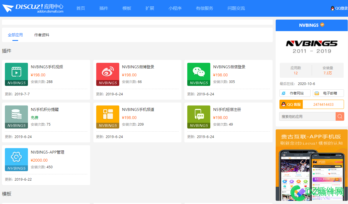Click the QQ登录 link
The height and width of the screenshot is (204, 348).
pos(341,8)
